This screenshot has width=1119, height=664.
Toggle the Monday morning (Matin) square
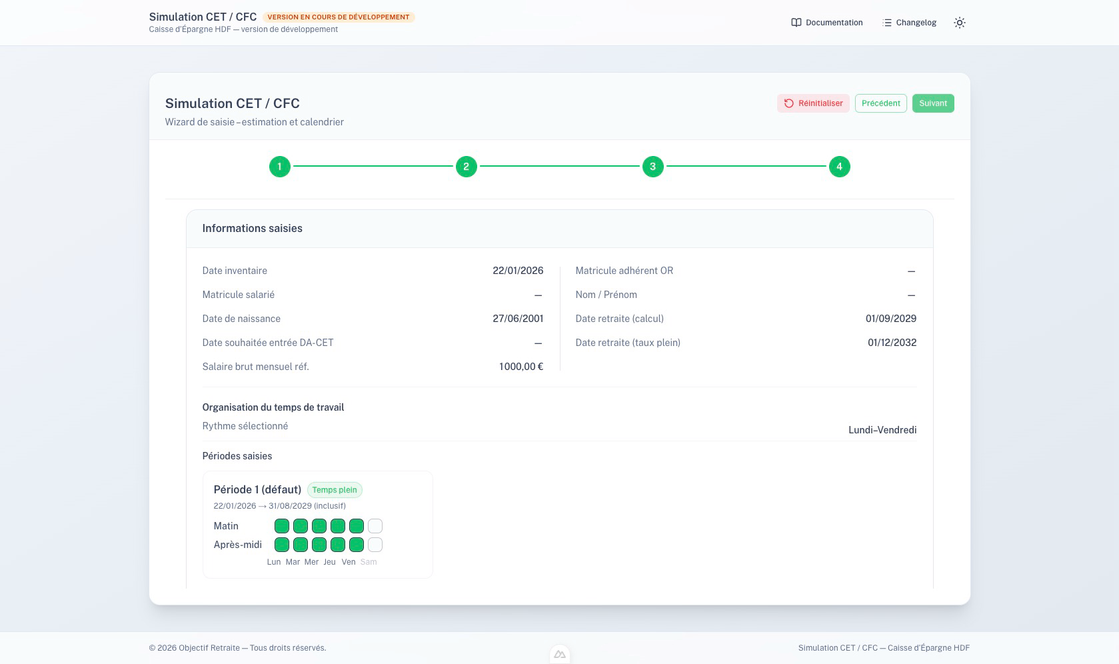(282, 526)
